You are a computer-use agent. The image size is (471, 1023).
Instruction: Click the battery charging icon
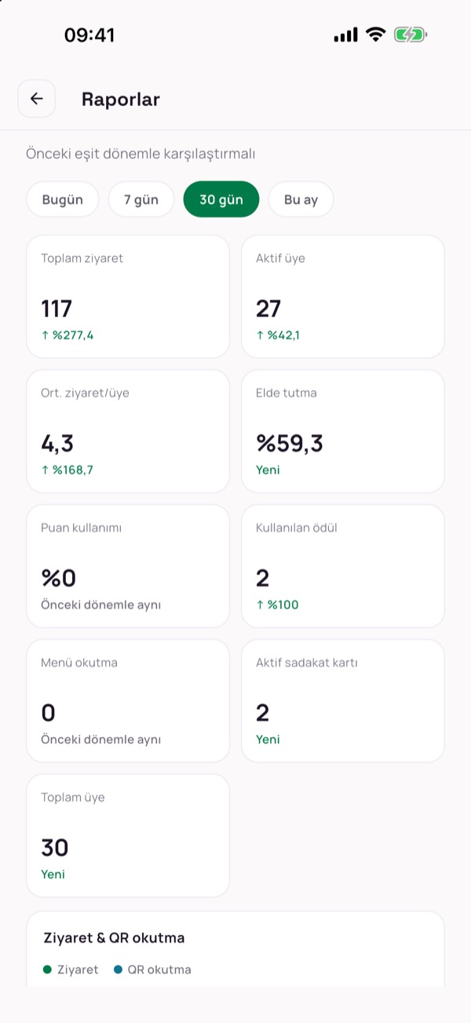pyautogui.click(x=411, y=35)
